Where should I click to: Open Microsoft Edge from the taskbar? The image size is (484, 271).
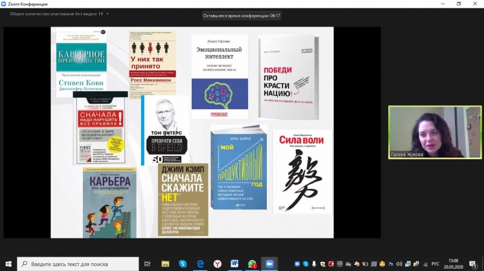pos(200,264)
